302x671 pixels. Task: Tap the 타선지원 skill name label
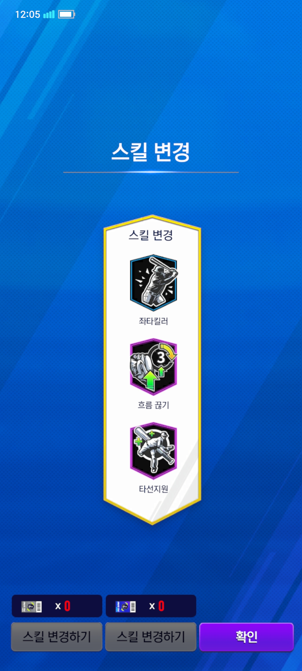tap(154, 489)
